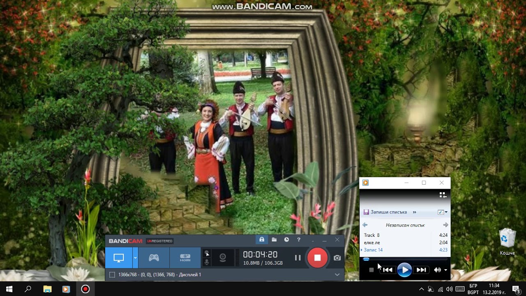The width and height of the screenshot is (526, 296).
Task: Click the UNREGISTERED badge in Bandicam
Action: pos(160,241)
